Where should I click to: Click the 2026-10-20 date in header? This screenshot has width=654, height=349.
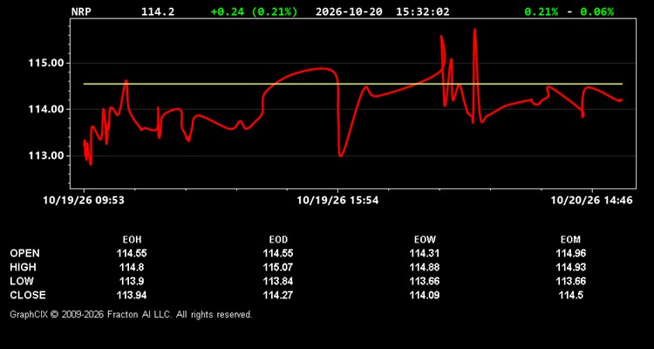click(349, 11)
